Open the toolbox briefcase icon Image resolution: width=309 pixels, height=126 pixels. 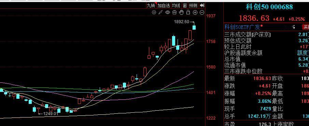pyautogui.click(x=174, y=12)
